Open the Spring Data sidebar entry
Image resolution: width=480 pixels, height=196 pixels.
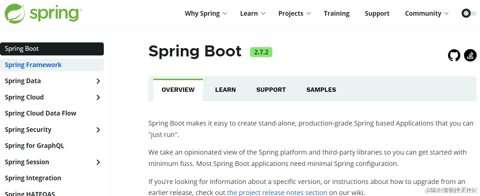[23, 81]
